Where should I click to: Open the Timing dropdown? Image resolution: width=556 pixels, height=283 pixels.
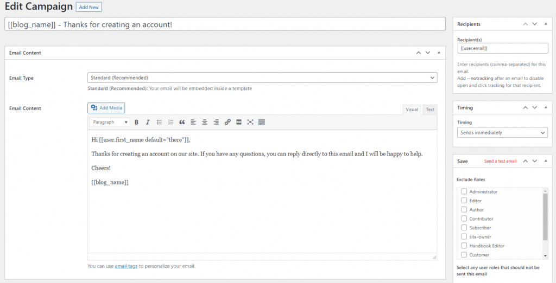click(x=502, y=133)
